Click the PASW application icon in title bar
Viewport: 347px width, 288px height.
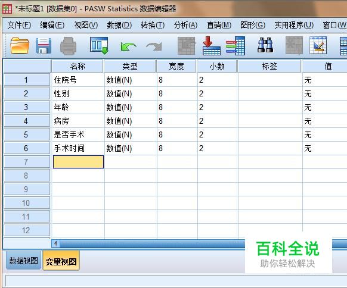(7, 9)
